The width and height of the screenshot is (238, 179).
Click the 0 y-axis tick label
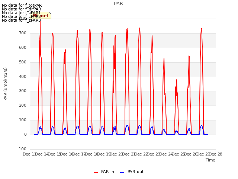25,135
